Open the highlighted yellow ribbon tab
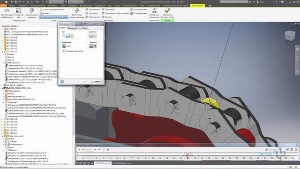The width and height of the screenshot is (300, 169). 197,6
